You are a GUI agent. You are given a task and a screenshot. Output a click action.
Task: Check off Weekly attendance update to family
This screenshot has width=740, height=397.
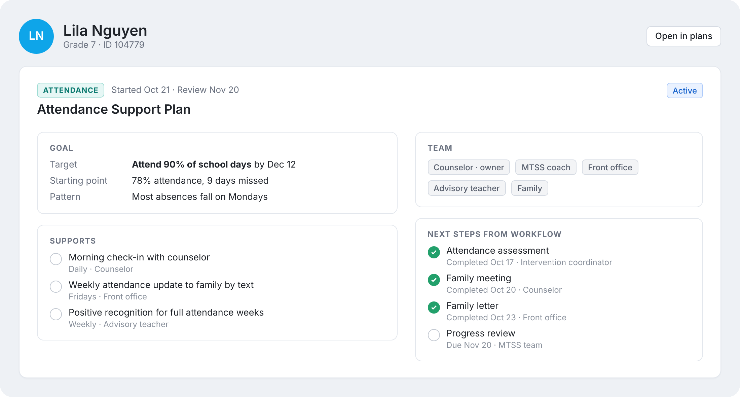tap(56, 287)
